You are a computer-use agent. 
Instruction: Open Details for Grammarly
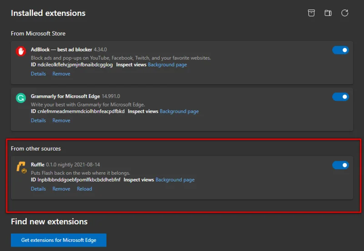pos(38,120)
